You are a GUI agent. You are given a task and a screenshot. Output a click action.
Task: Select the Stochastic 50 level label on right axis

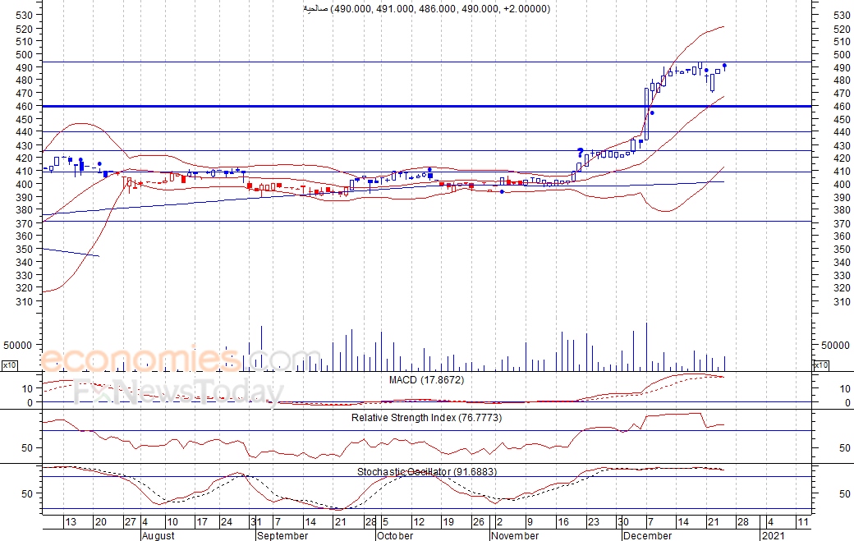(844, 494)
